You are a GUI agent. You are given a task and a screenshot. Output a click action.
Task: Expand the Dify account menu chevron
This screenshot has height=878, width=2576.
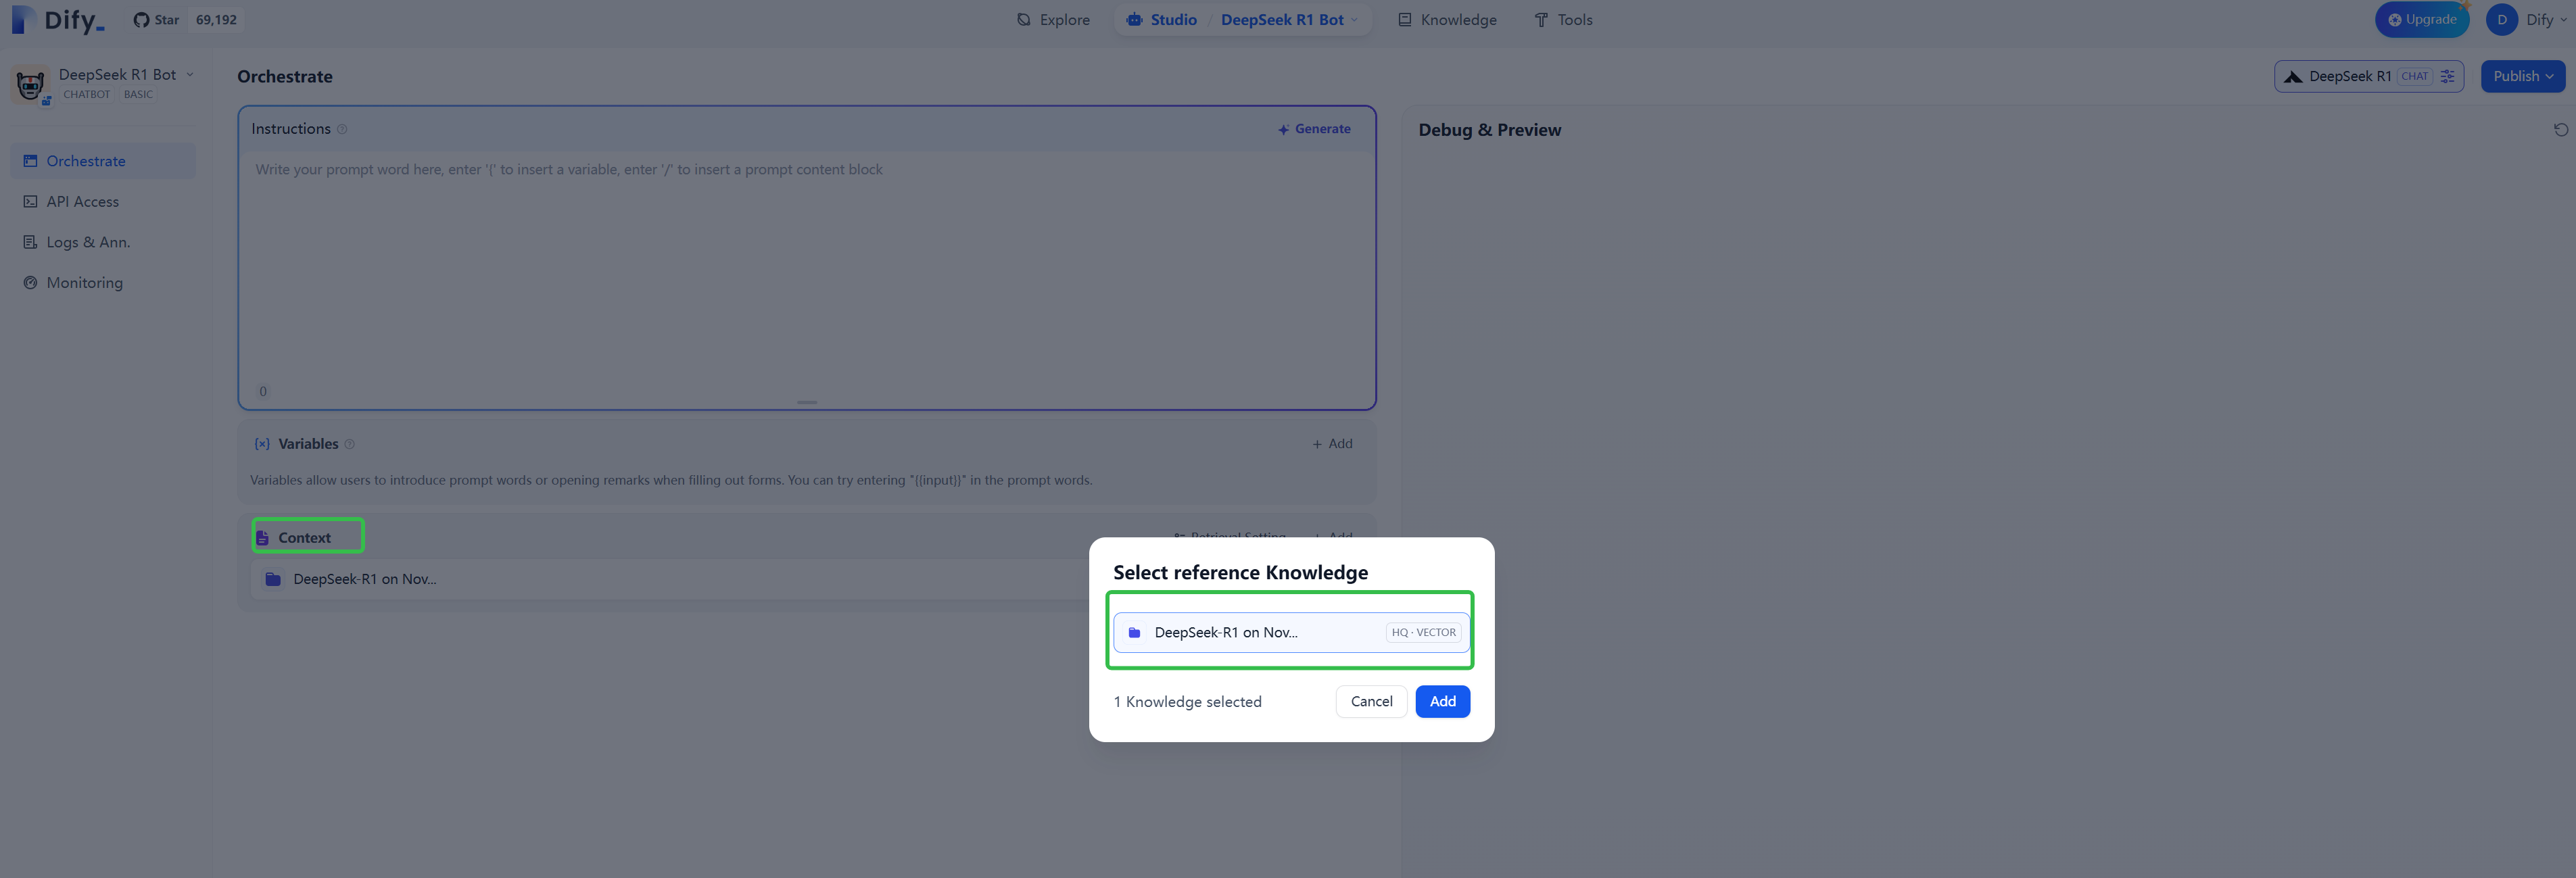[x=2563, y=20]
